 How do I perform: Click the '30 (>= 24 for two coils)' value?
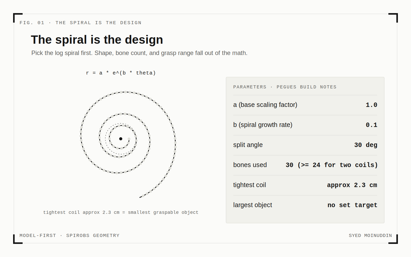pos(332,165)
